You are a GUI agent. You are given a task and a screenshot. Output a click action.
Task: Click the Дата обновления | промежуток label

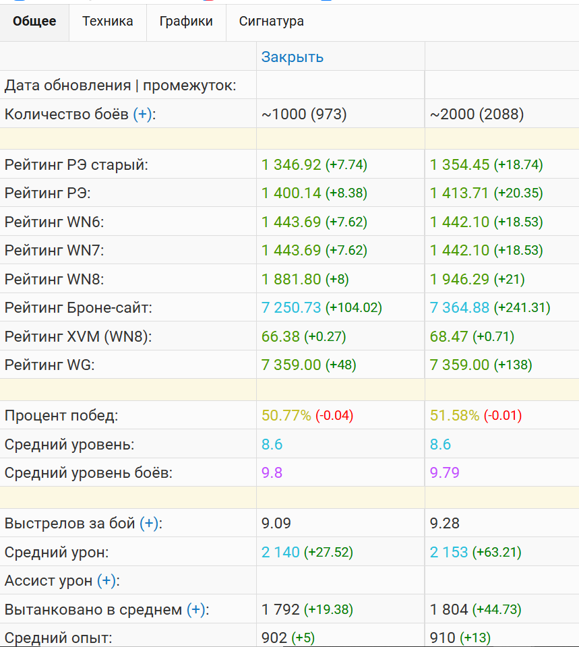[121, 86]
